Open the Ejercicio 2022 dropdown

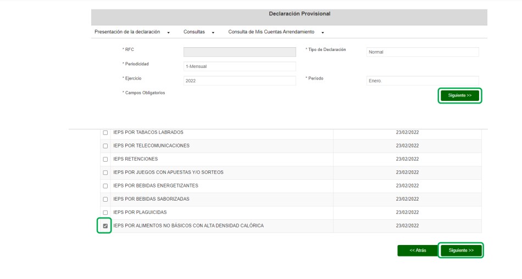240,81
